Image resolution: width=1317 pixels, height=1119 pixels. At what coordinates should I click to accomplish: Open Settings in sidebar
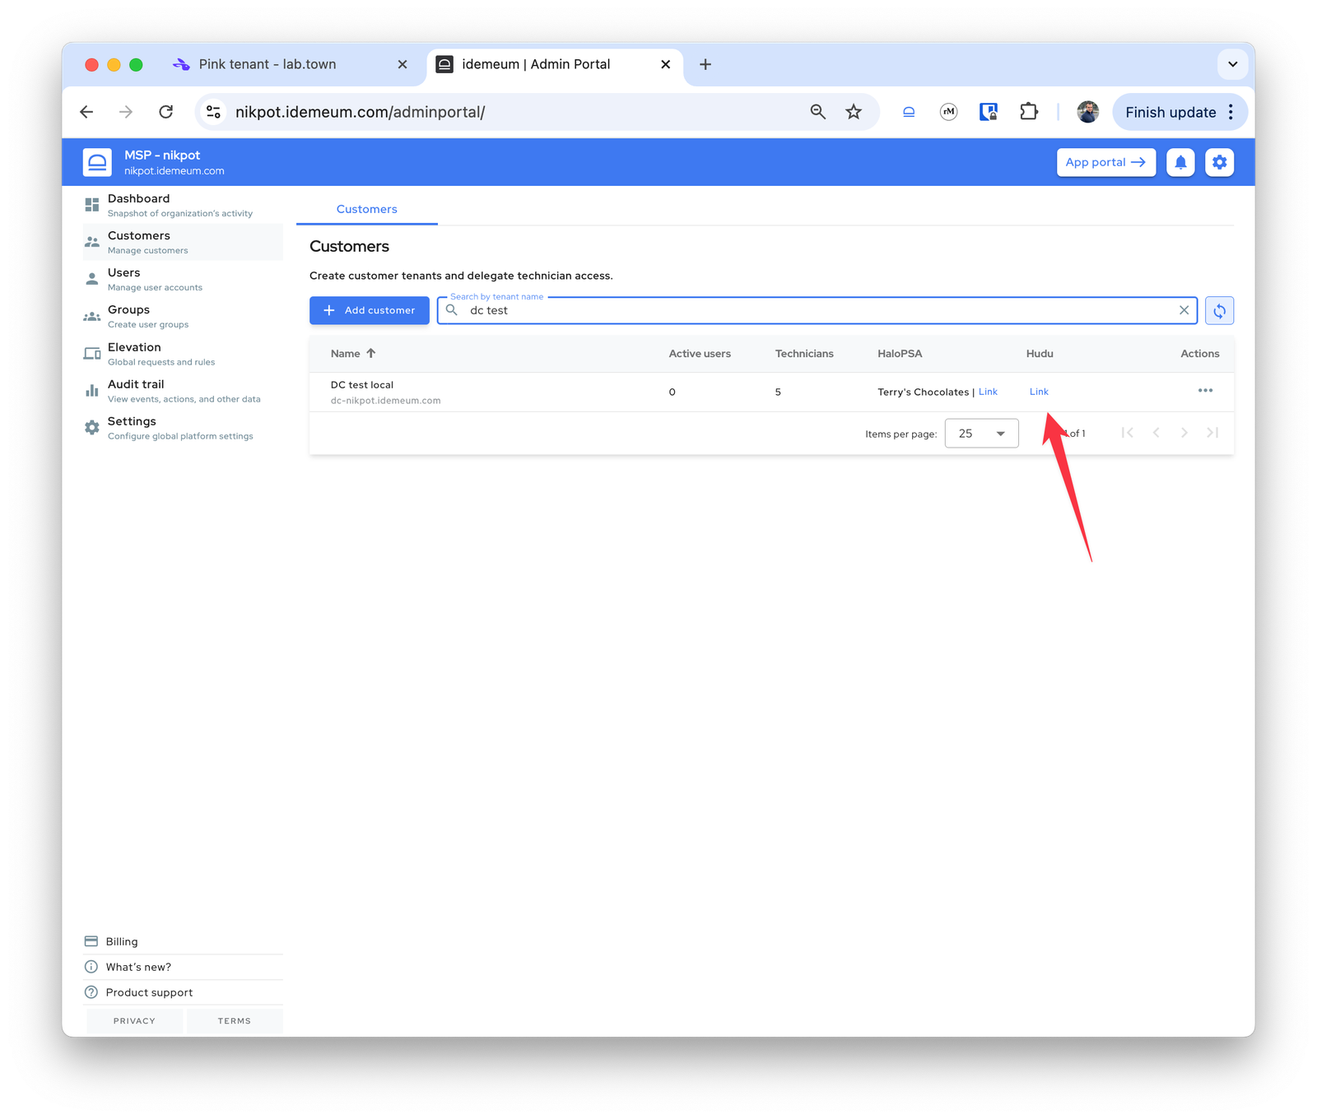(183, 428)
